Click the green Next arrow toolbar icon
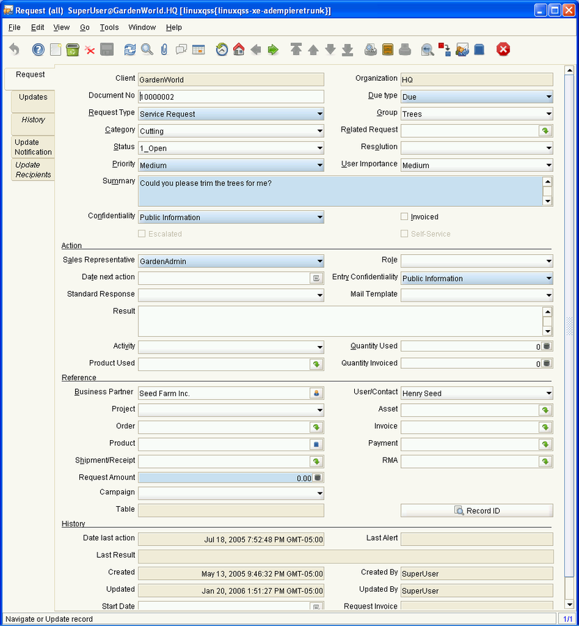Viewport: 579px width, 626px height. pos(273,49)
